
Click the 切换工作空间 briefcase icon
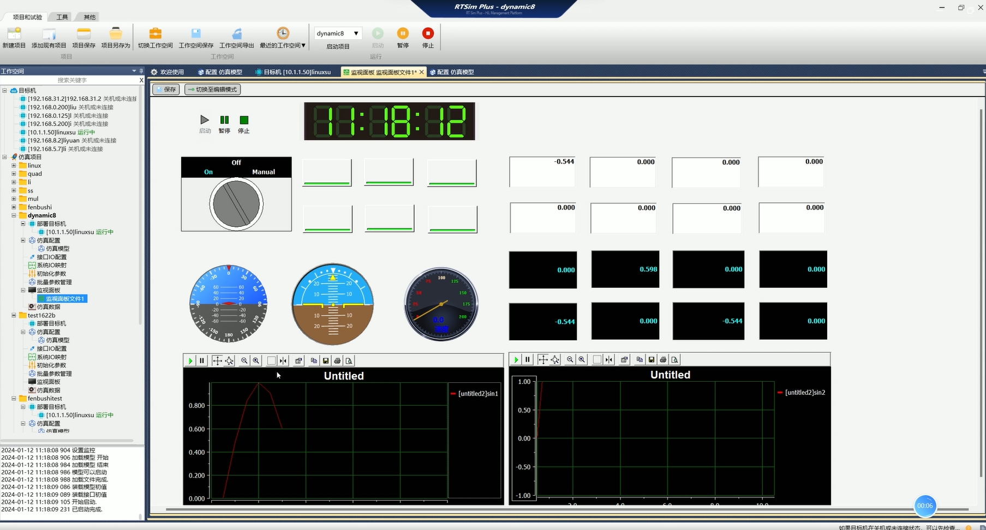pyautogui.click(x=155, y=34)
